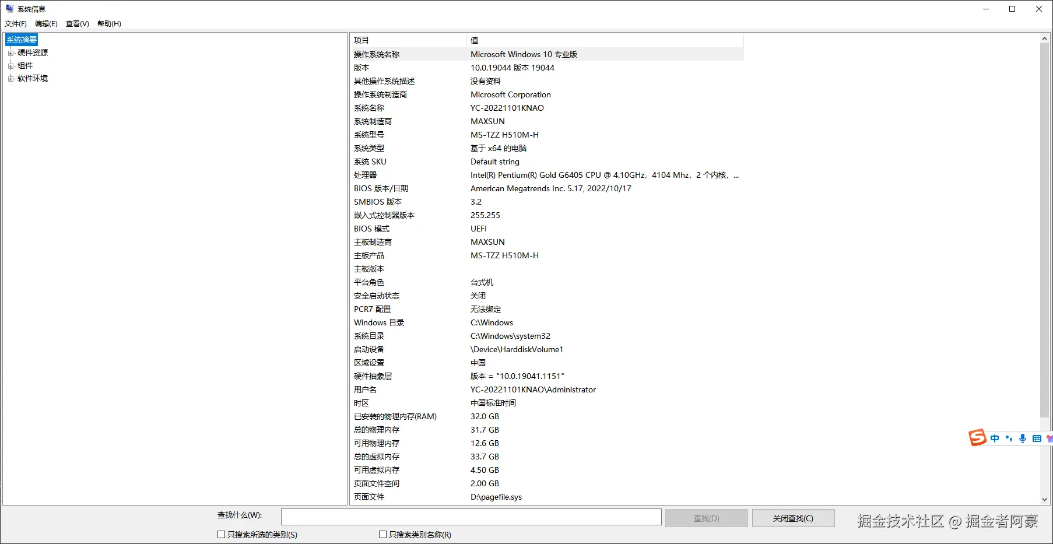Click the 中国标准时间 value
This screenshot has width=1053, height=544.
pyautogui.click(x=493, y=403)
